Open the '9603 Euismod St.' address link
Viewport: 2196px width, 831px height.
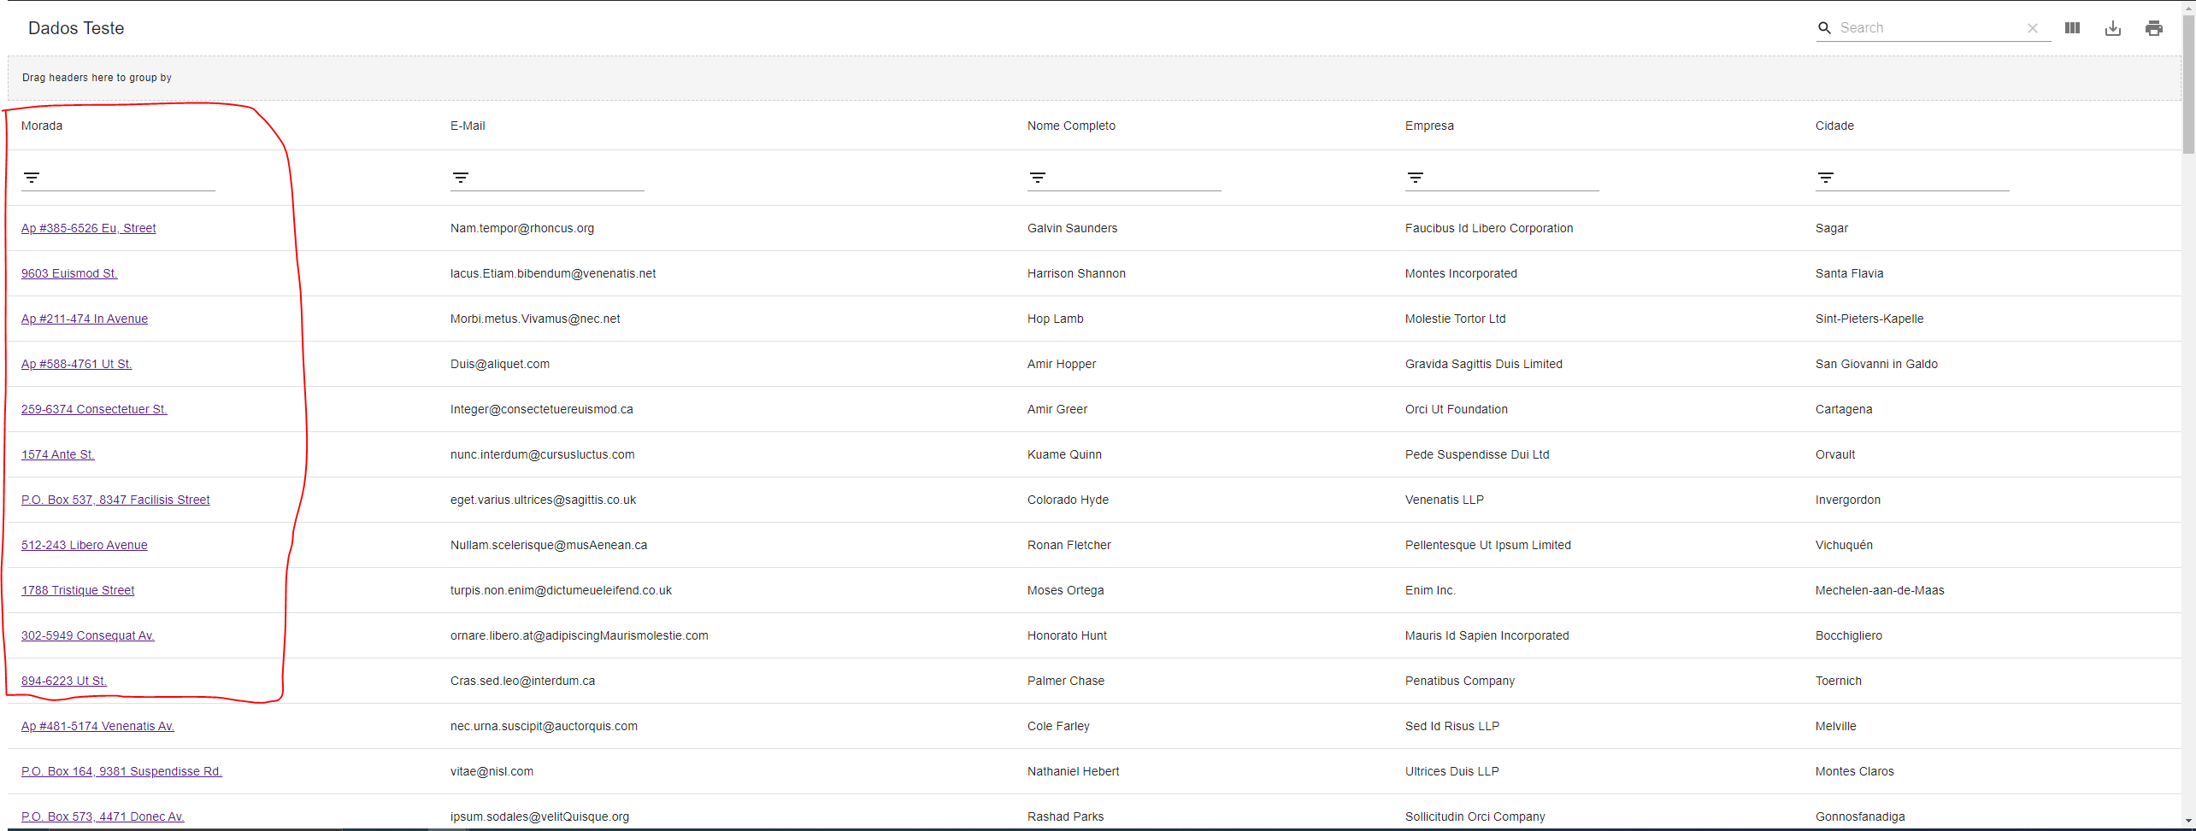(x=69, y=273)
